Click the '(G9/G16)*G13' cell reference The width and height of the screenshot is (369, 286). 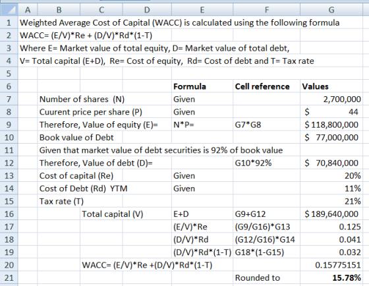262,227
